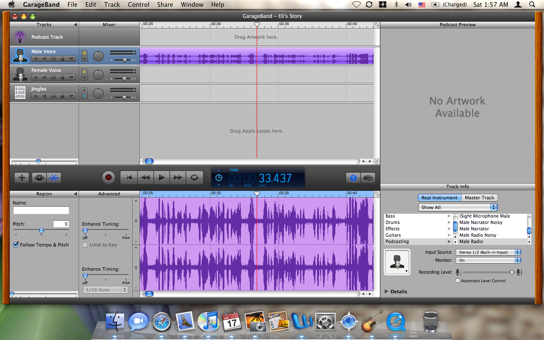Screen dimensions: 544x340
Task: Open Spotlight search in menu bar
Action: tap(532, 5)
